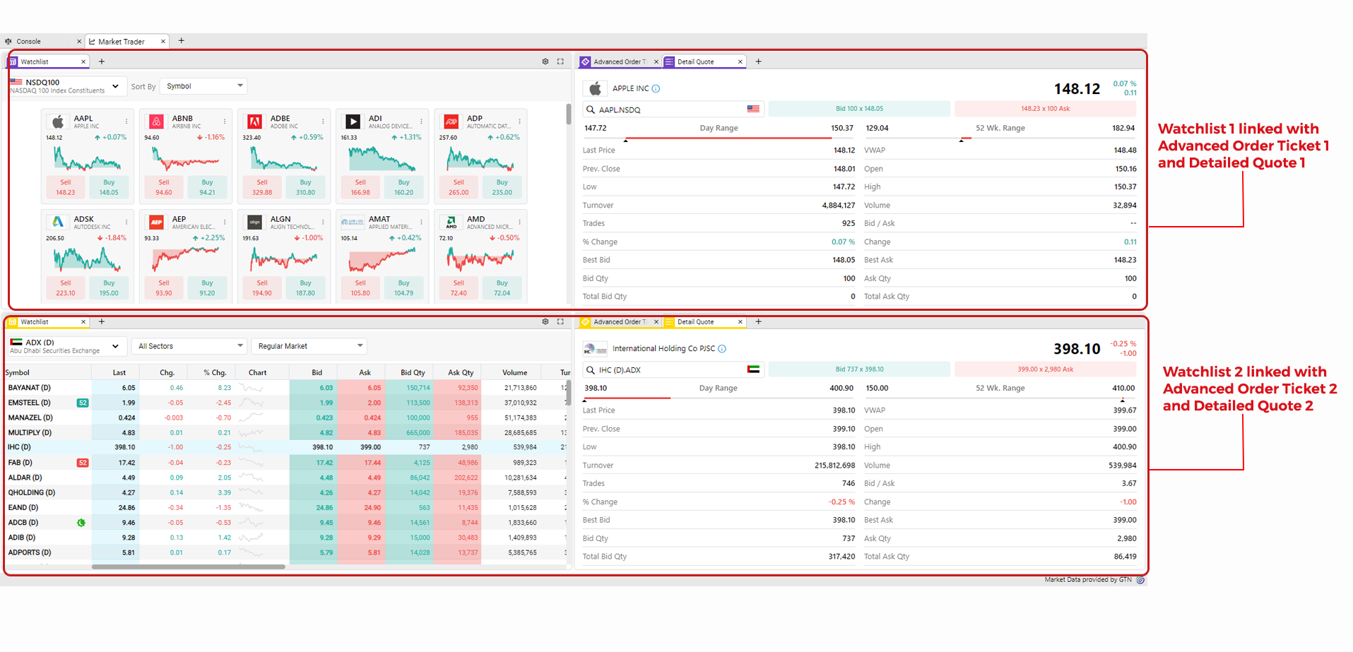Open three-dot menu on AAPL card

point(126,121)
